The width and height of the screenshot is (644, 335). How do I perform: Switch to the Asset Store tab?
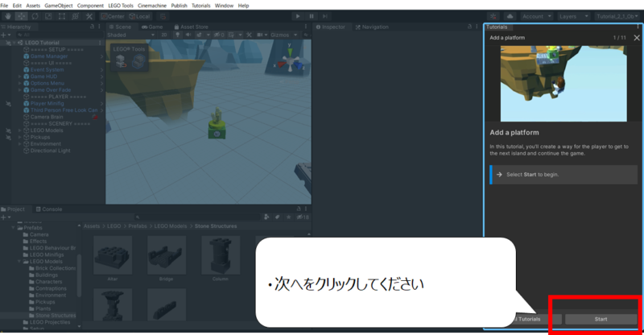(x=191, y=27)
